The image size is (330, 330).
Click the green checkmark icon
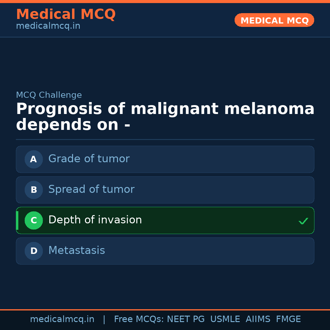point(303,221)
